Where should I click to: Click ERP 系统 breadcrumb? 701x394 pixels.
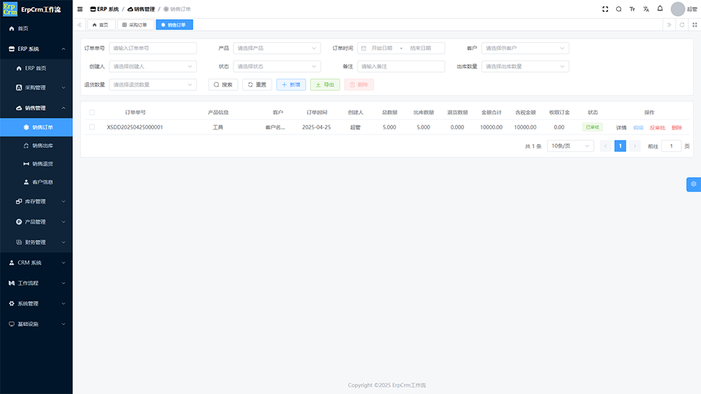(x=104, y=9)
